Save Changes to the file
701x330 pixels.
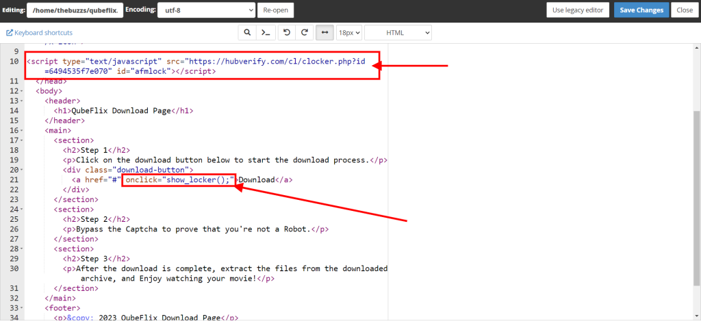coord(641,10)
